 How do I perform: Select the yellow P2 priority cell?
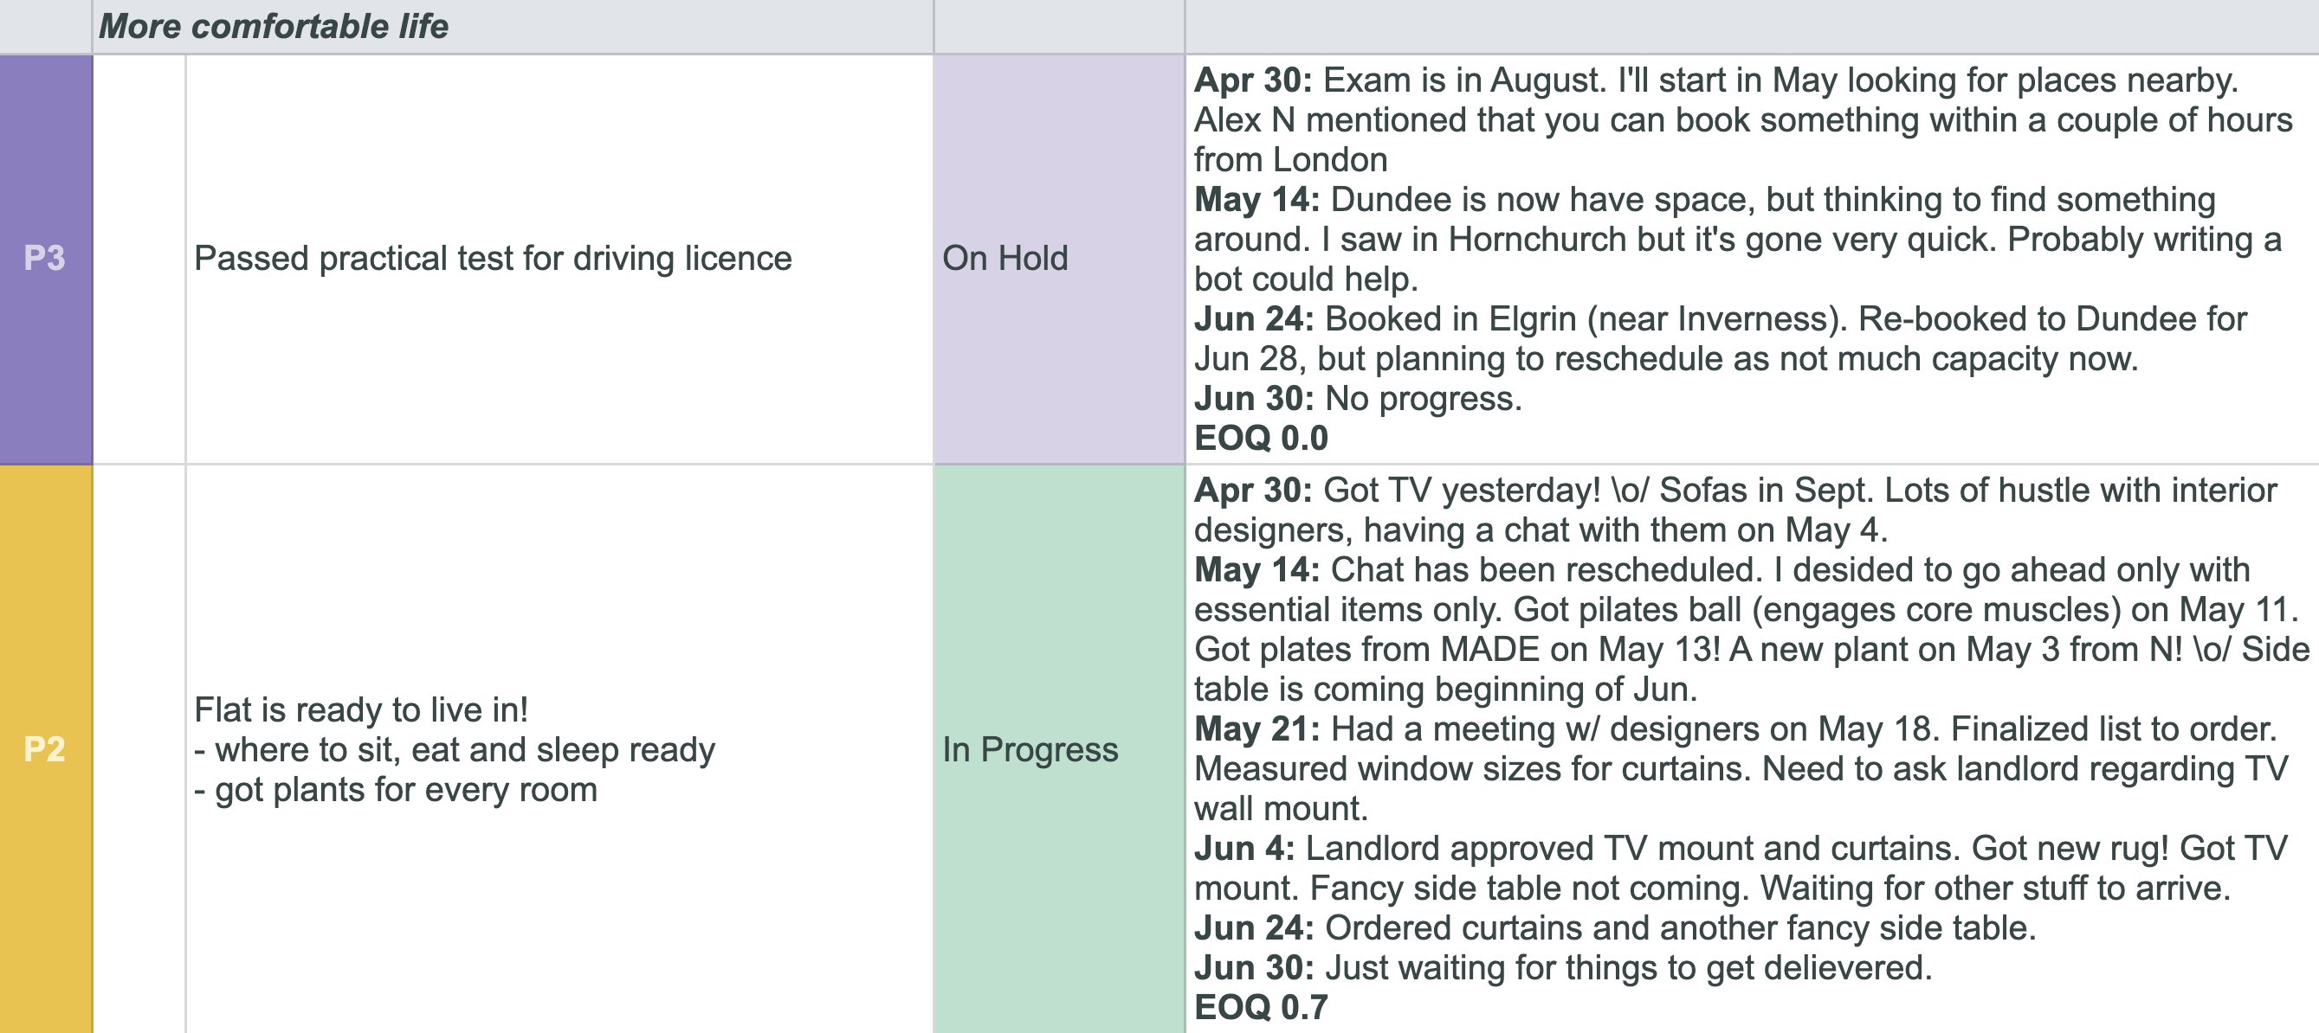[x=46, y=749]
